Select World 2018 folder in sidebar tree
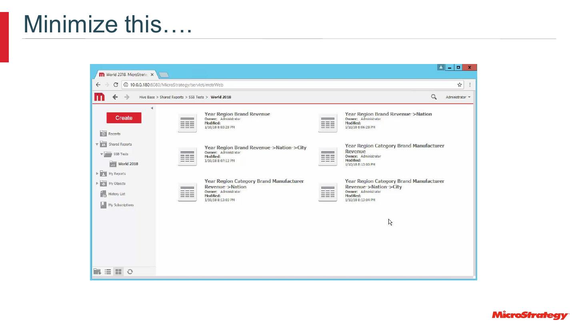The width and height of the screenshot is (576, 324). tap(128, 164)
